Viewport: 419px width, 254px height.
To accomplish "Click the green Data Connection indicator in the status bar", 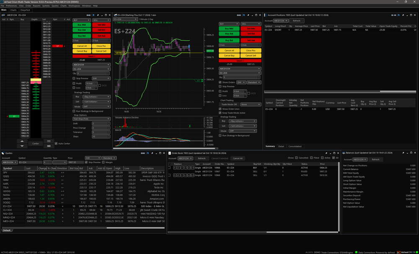I will [356, 251].
